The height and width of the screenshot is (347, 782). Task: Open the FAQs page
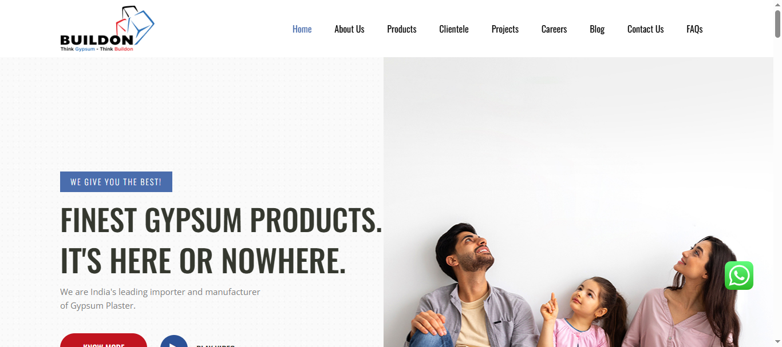694,29
